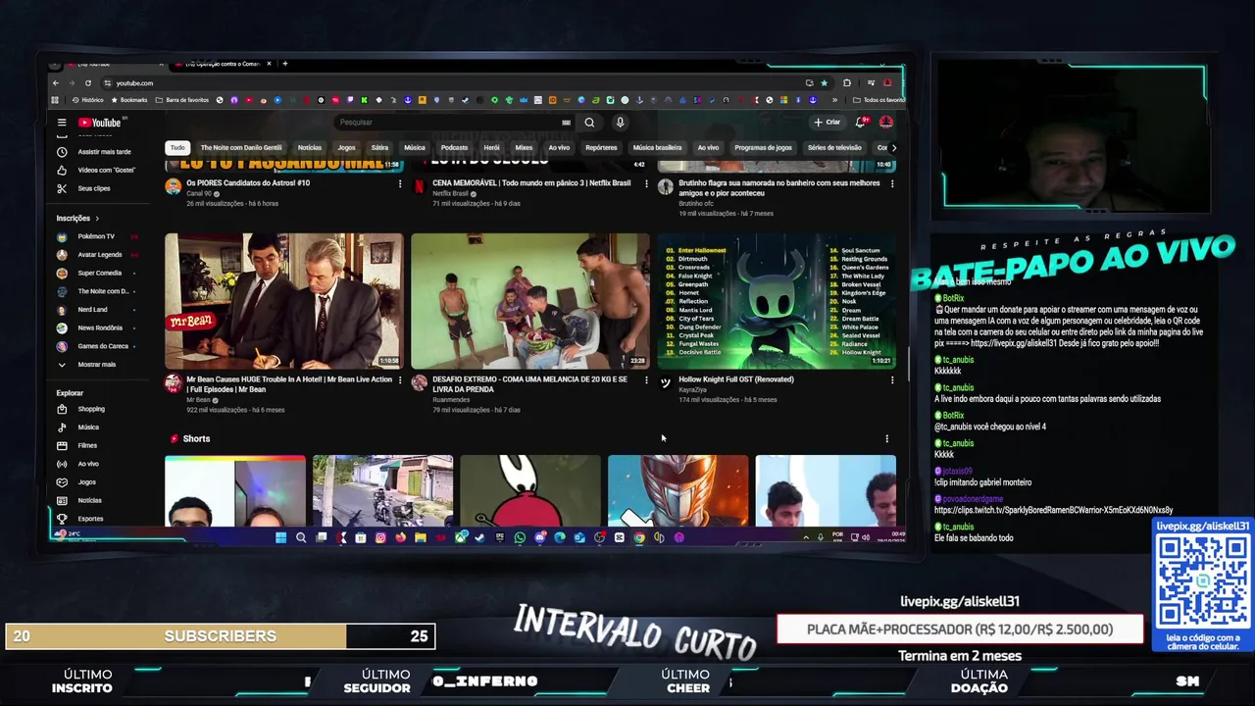Screen dimensions: 1255x706
Task: Select the Tudo filter chip
Action: pyautogui.click(x=177, y=148)
